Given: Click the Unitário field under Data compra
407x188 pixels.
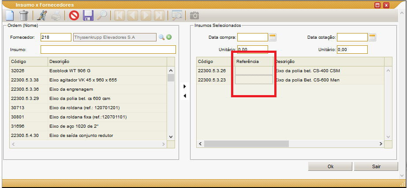Looking at the screenshot, I should (253, 49).
